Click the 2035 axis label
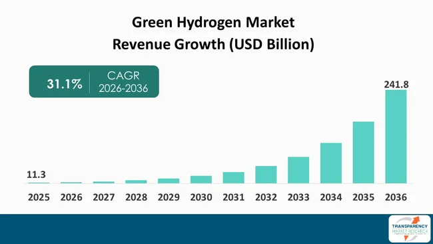Image resolution: width=433 pixels, height=244 pixels. (x=364, y=197)
